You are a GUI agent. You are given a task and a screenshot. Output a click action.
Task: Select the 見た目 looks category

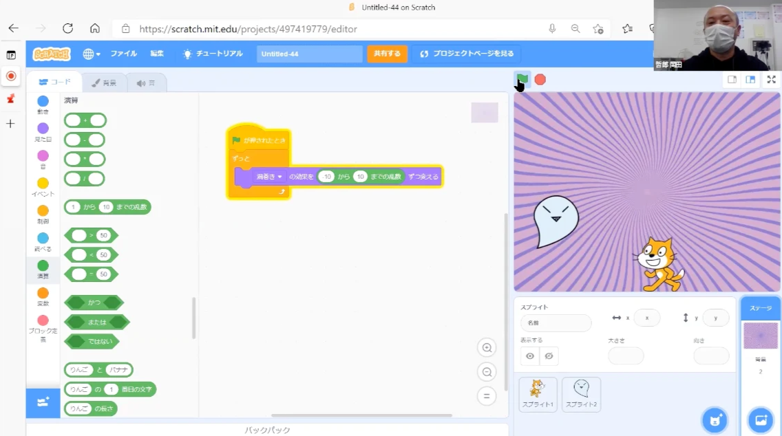tap(43, 133)
